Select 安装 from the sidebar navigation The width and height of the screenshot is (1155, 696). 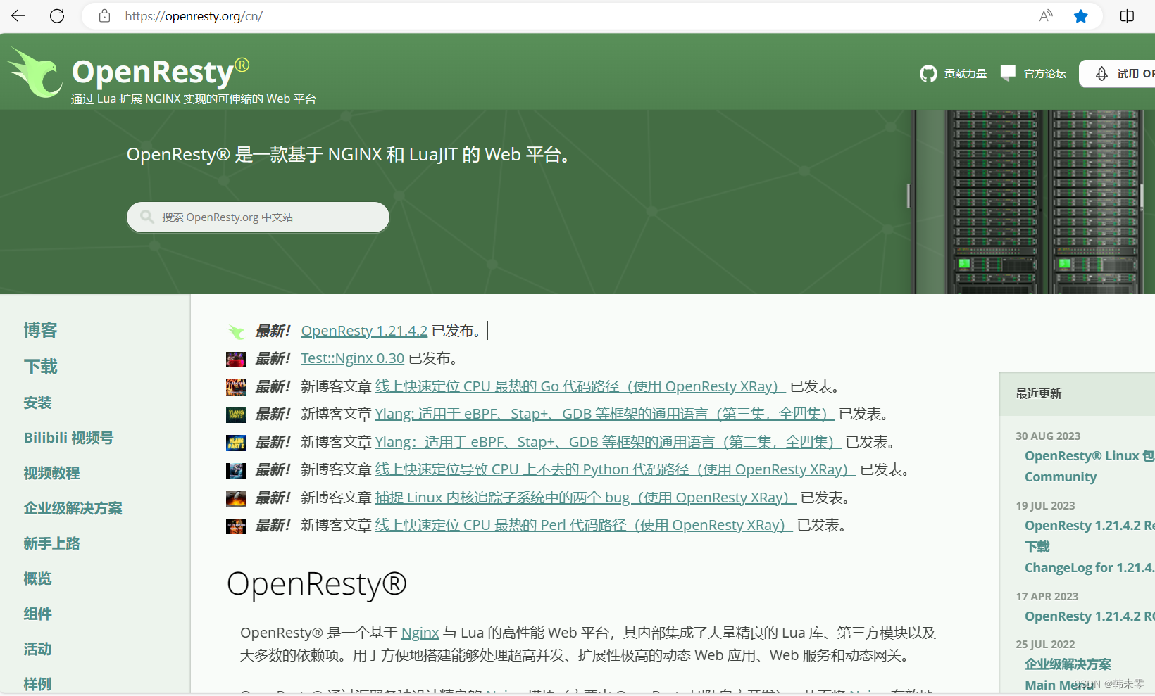(37, 402)
